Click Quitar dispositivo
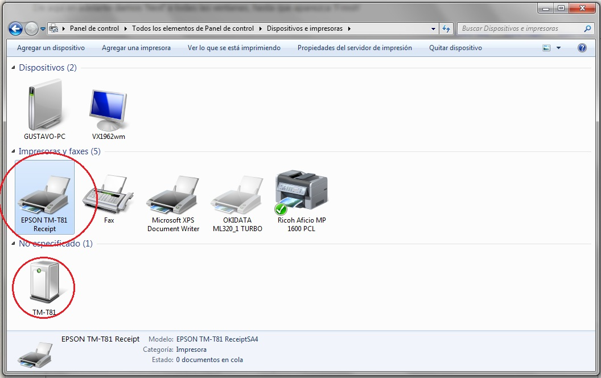The width and height of the screenshot is (601, 378). [455, 48]
